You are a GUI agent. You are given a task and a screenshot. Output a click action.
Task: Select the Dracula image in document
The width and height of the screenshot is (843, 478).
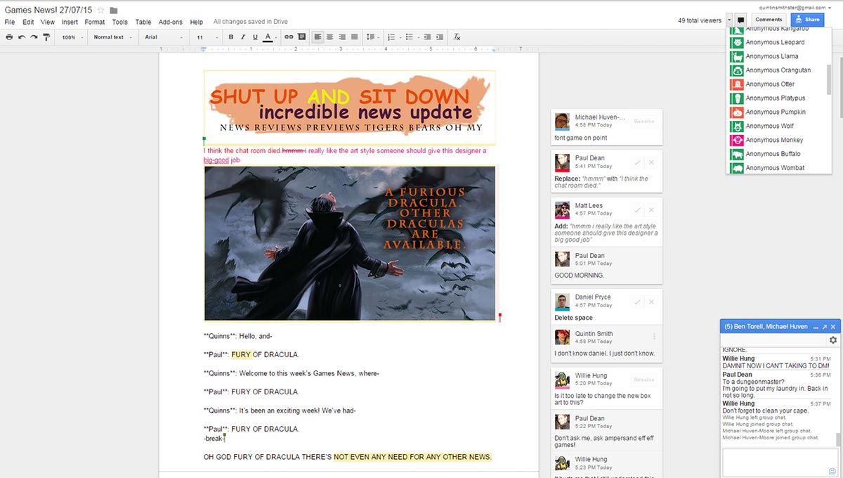click(350, 243)
